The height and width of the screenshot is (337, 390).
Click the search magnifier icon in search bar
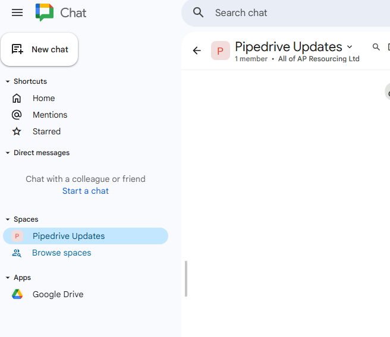click(x=199, y=12)
